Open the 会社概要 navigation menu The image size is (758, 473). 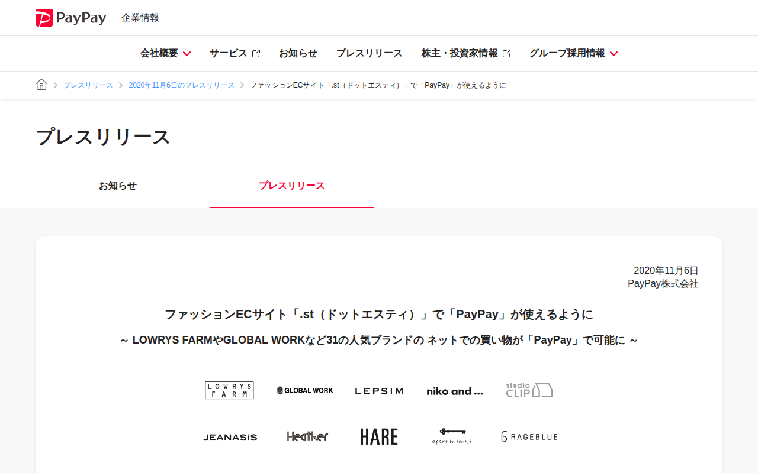(165, 53)
